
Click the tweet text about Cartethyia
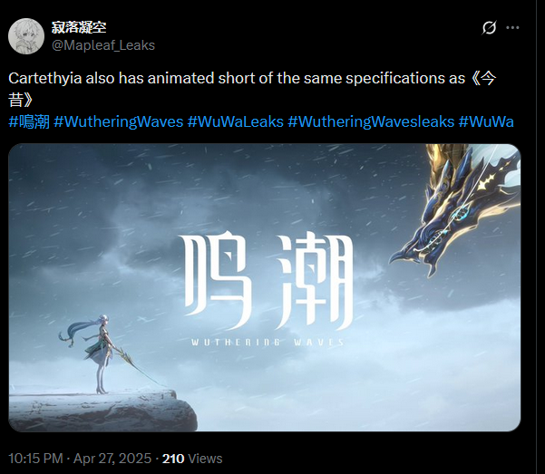(252, 90)
